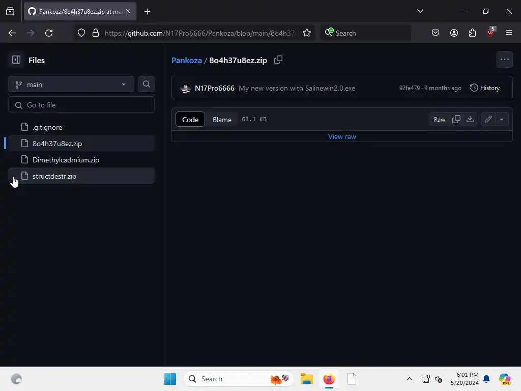Image resolution: width=521 pixels, height=391 pixels.
Task: List all tabs dropdown chevron
Action: (x=420, y=11)
